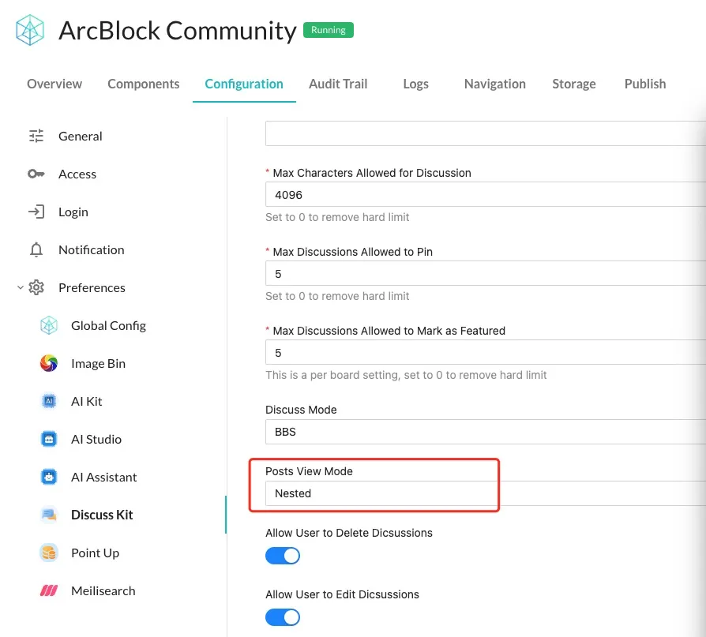Click the AI Kit chip icon

(x=49, y=401)
